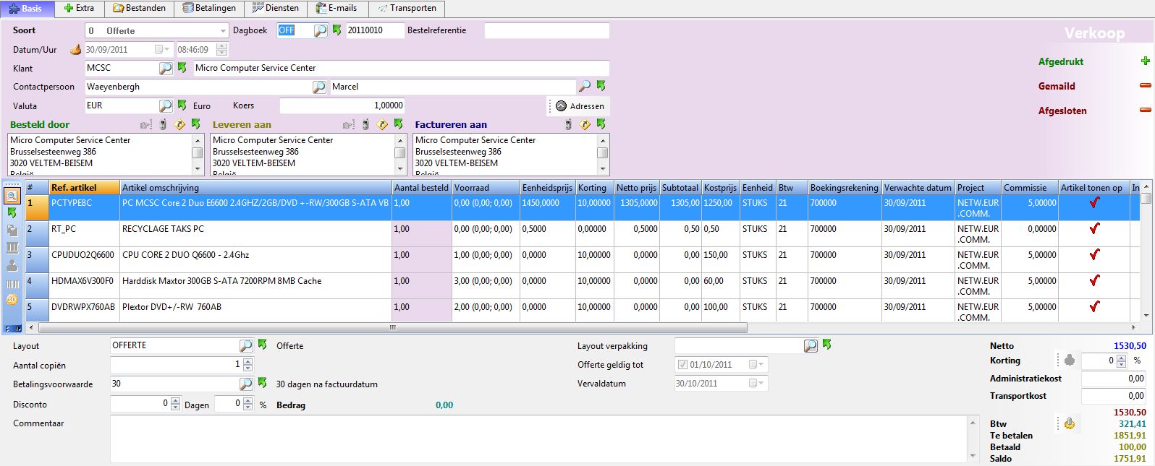The width and height of the screenshot is (1155, 466).
Task: Click the green arrow next to Dagboek
Action: pyautogui.click(x=337, y=30)
